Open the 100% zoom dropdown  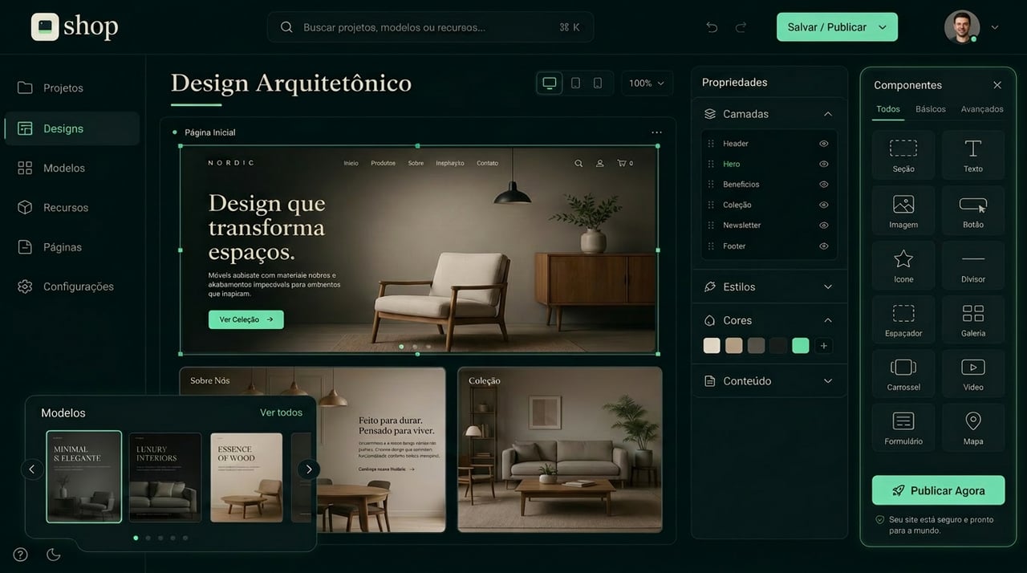[x=647, y=83]
